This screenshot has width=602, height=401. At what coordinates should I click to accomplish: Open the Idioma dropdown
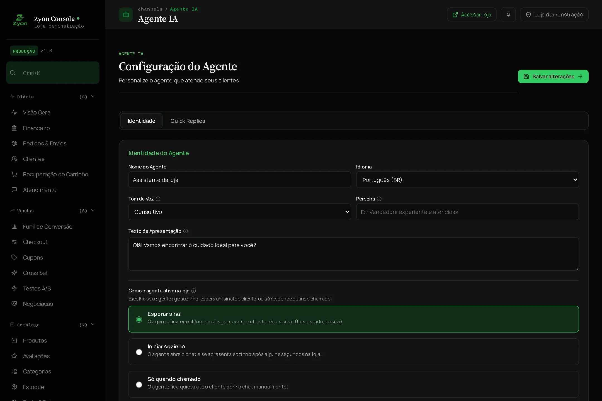tap(467, 180)
